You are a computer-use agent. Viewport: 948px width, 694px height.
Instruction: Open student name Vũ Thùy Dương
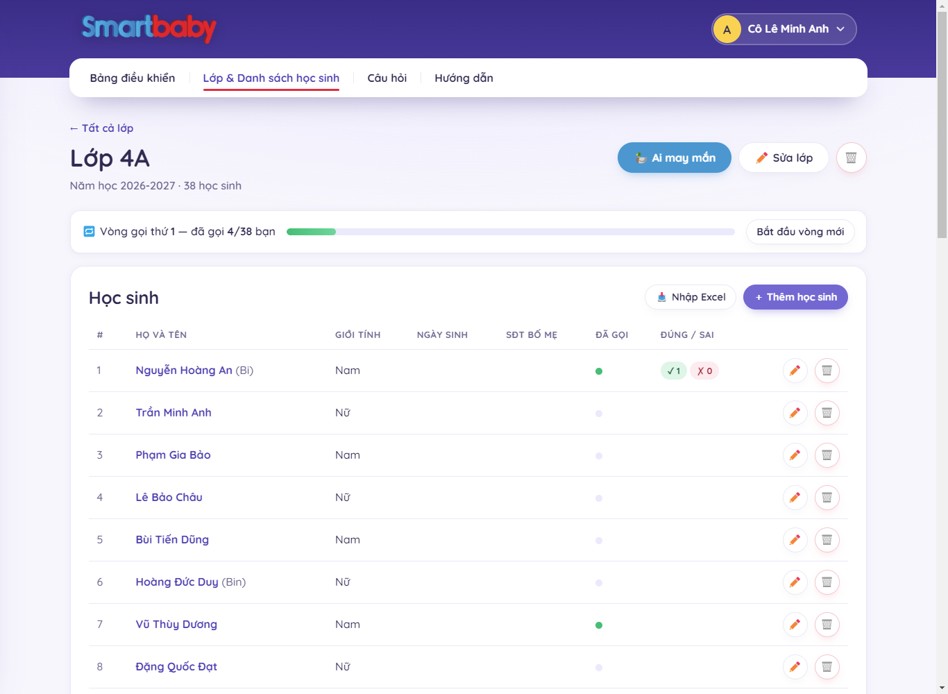tap(176, 625)
